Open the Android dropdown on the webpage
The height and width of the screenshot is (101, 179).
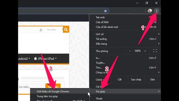(x=24, y=58)
